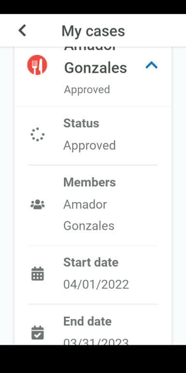Go back using the left arrow
This screenshot has width=186, height=373.
point(22,31)
